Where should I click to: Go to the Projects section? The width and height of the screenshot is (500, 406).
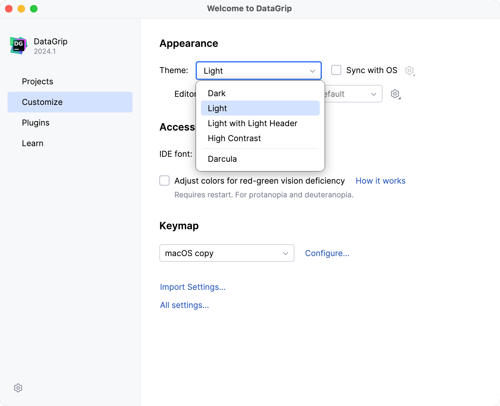(37, 81)
